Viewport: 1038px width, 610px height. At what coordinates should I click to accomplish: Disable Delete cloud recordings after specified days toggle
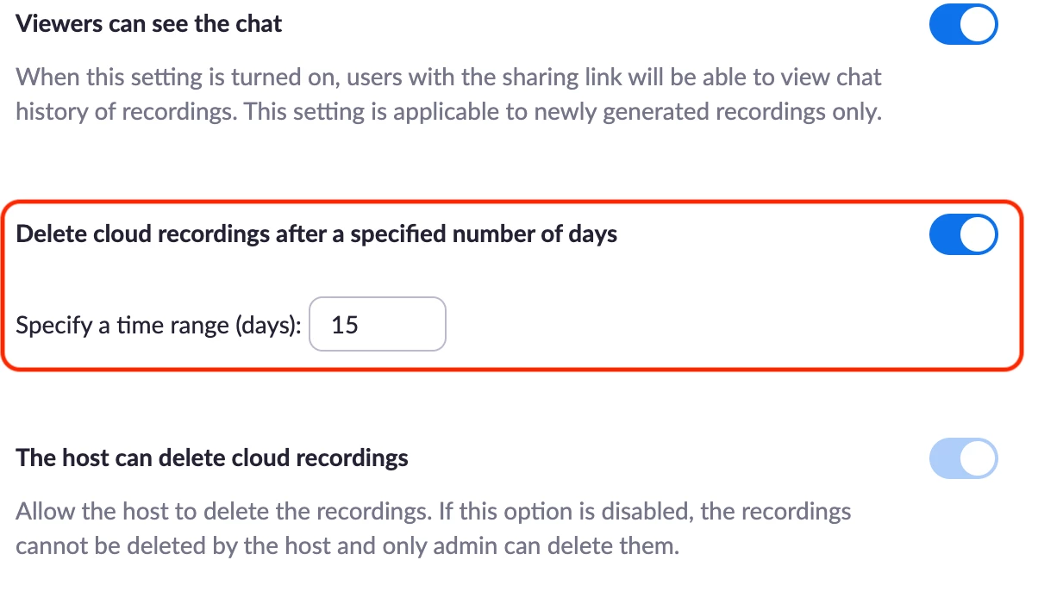click(x=963, y=235)
